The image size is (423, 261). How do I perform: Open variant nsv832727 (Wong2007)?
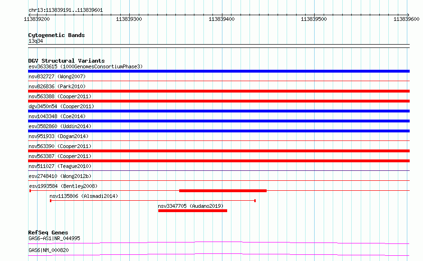pyautogui.click(x=57, y=76)
